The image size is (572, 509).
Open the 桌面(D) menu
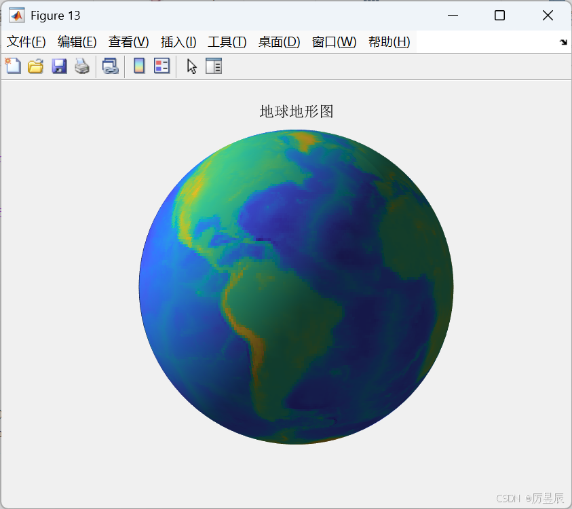pos(279,42)
